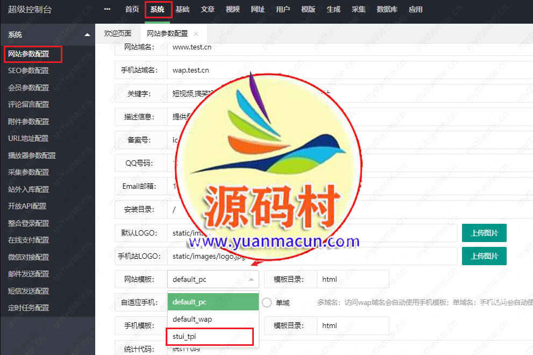Screen dimensions: 533x355
Task: Select the 单域 radio button
Action: [x=266, y=302]
